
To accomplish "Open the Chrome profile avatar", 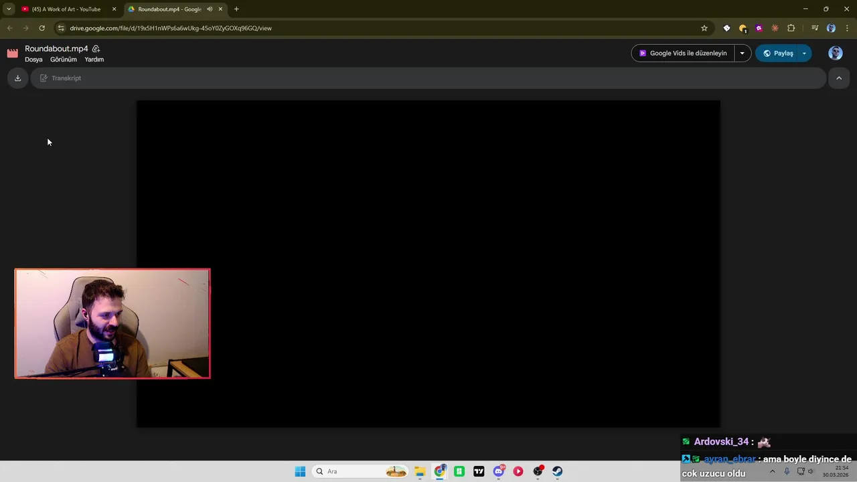I will pyautogui.click(x=831, y=28).
